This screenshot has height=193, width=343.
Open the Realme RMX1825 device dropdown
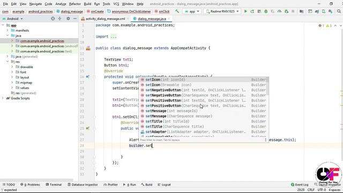[222, 11]
